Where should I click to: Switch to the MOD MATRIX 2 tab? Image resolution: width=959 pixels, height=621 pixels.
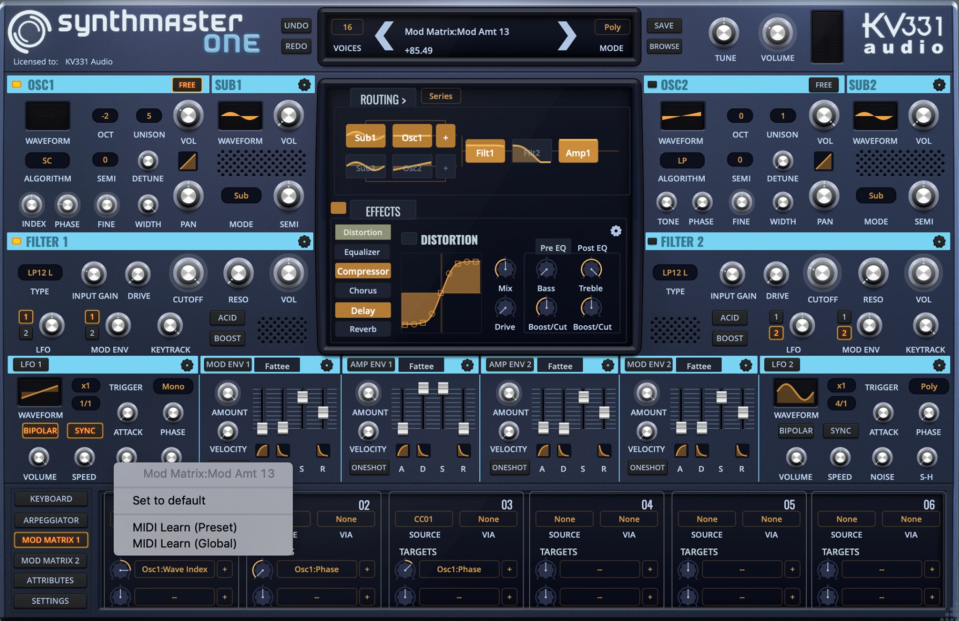click(x=51, y=560)
